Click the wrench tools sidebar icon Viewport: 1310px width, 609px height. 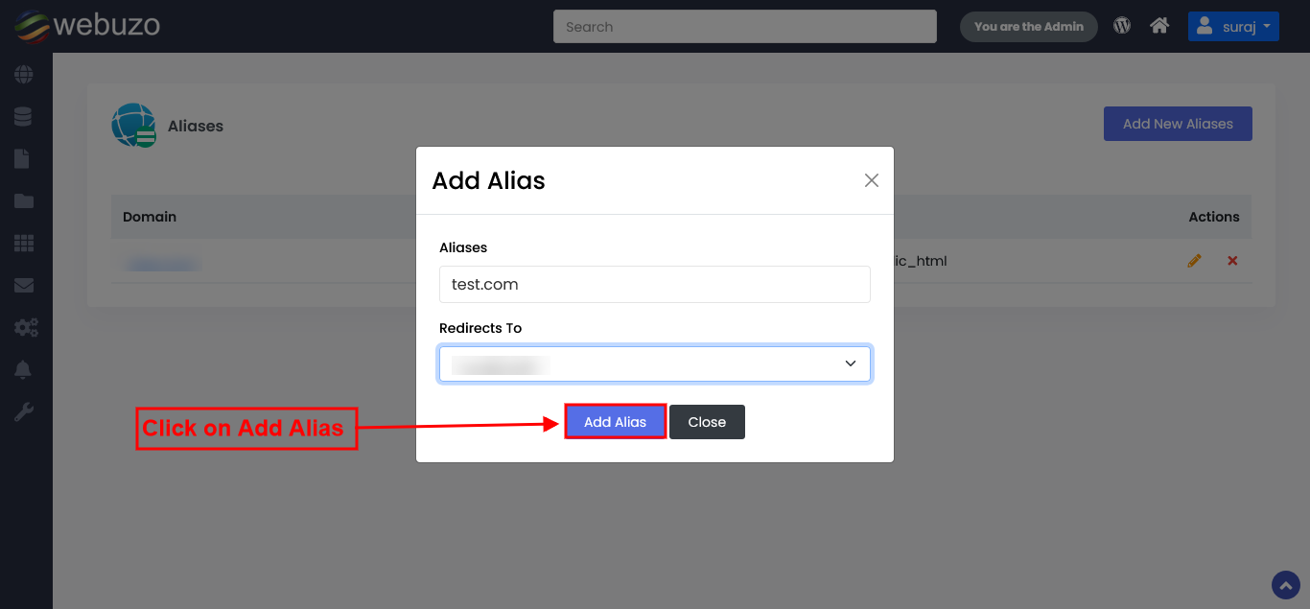pos(24,412)
